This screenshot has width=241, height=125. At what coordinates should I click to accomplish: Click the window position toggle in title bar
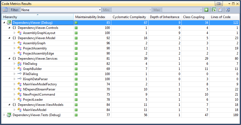coord(219,4)
